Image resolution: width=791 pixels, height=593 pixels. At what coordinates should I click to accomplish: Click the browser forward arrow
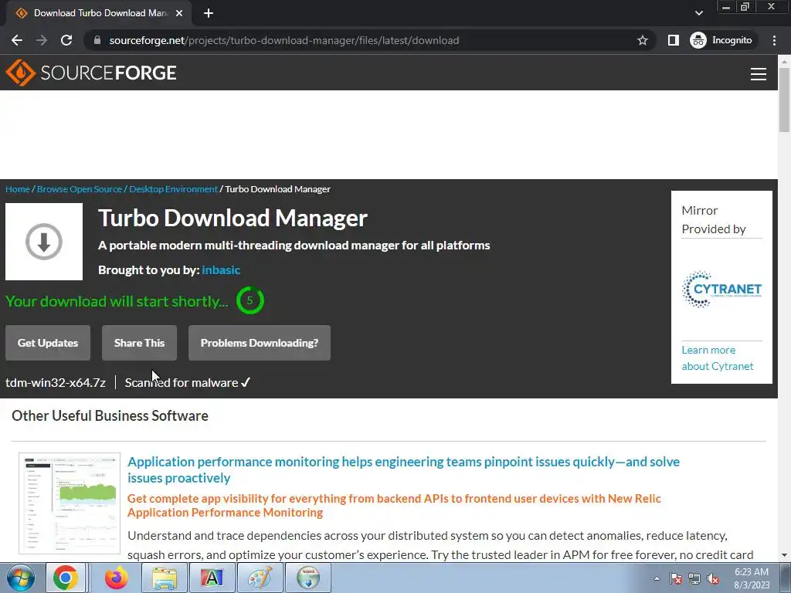tap(42, 40)
